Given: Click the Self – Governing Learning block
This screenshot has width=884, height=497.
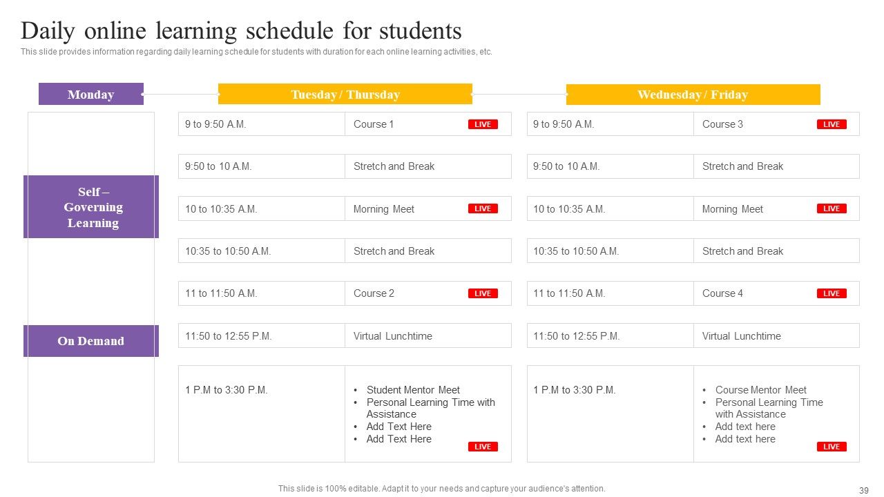Looking at the screenshot, I should pos(91,206).
